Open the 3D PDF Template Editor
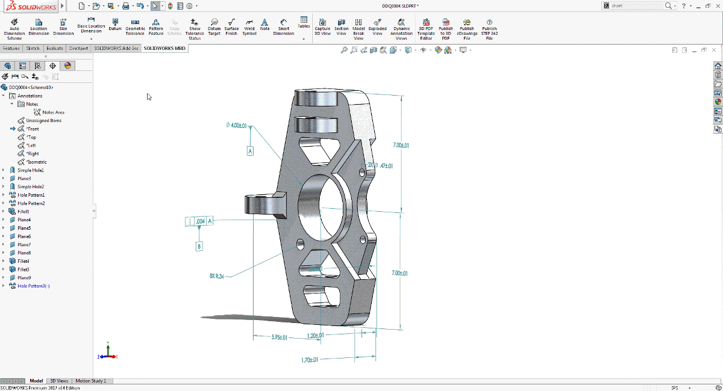The height and width of the screenshot is (391, 723). click(427, 28)
